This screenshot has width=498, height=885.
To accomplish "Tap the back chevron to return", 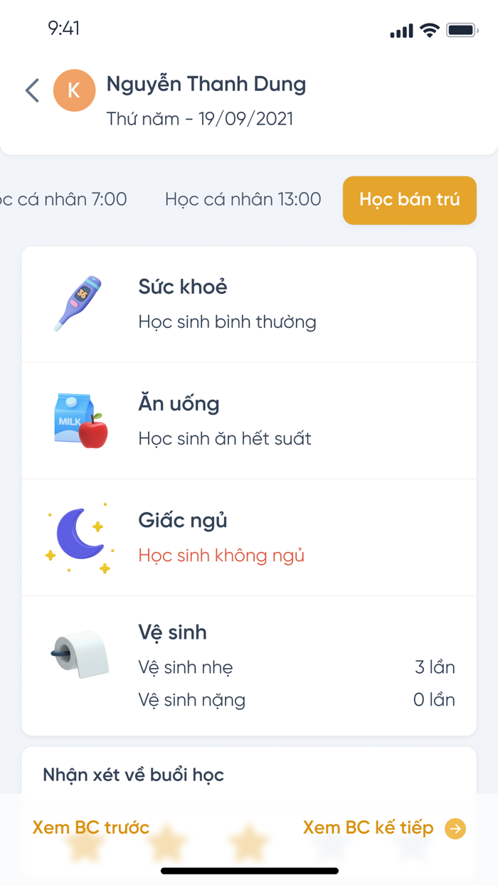I will [31, 91].
